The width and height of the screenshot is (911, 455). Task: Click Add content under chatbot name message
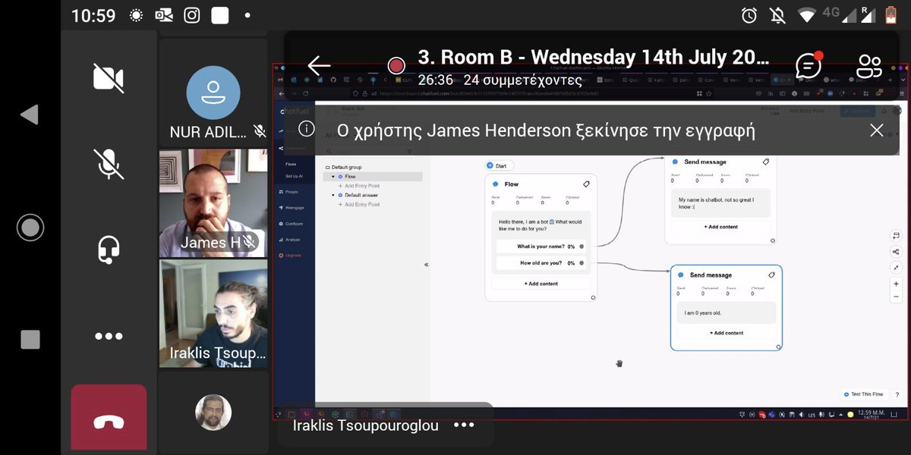coord(720,227)
